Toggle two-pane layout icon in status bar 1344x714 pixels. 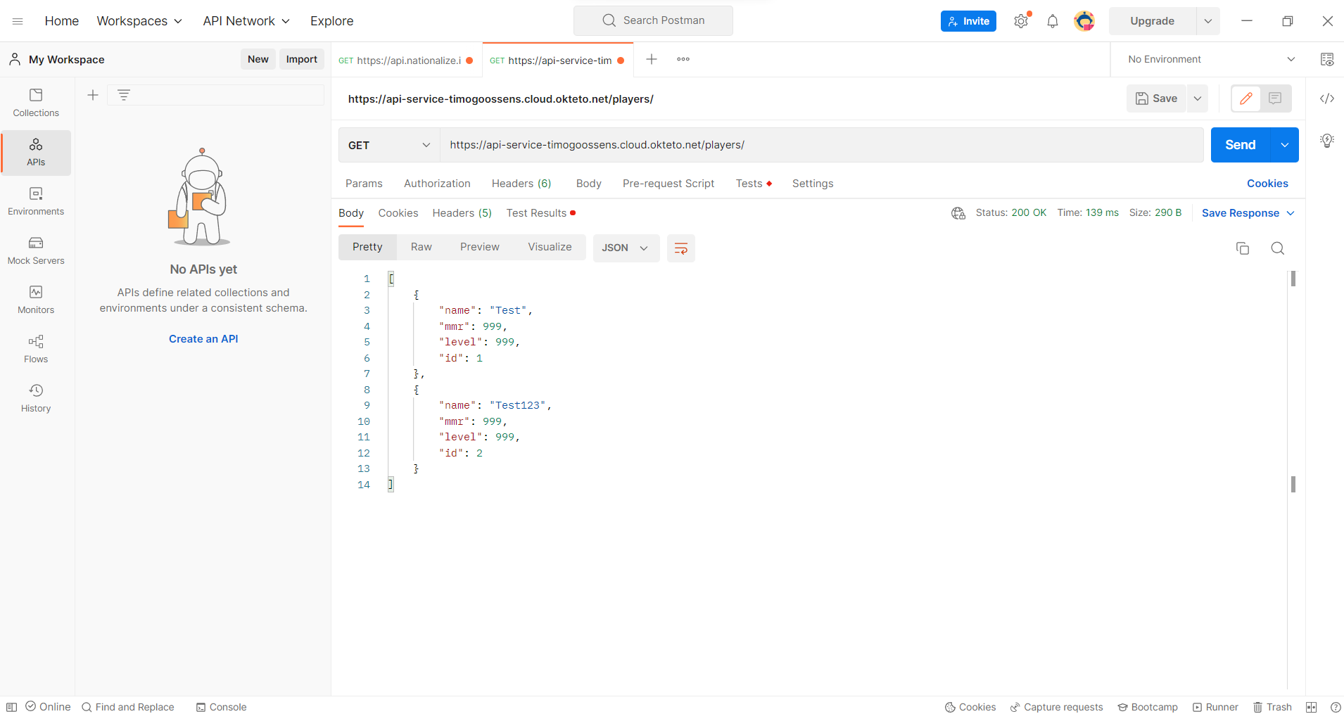pyautogui.click(x=1311, y=707)
